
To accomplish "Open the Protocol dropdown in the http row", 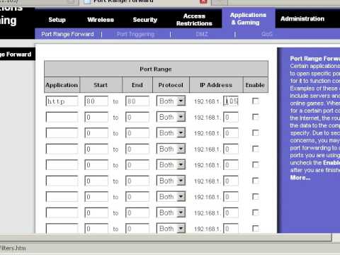I will pyautogui.click(x=171, y=101).
